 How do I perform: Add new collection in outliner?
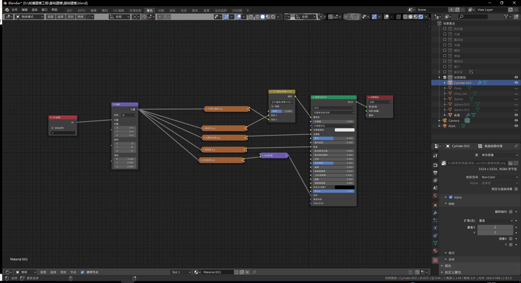516,17
